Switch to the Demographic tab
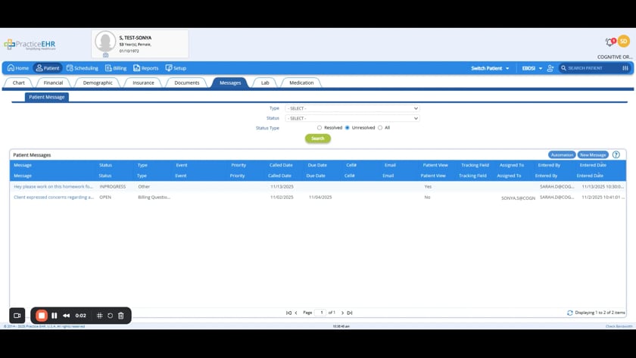636x358 pixels. [98, 82]
